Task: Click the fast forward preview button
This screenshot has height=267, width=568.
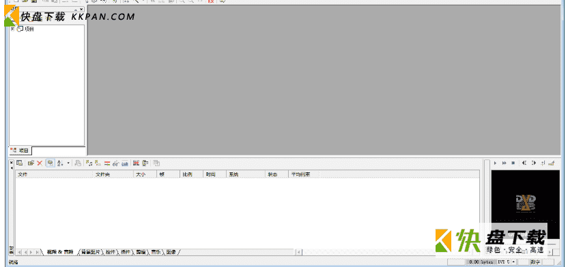Action: 504,163
